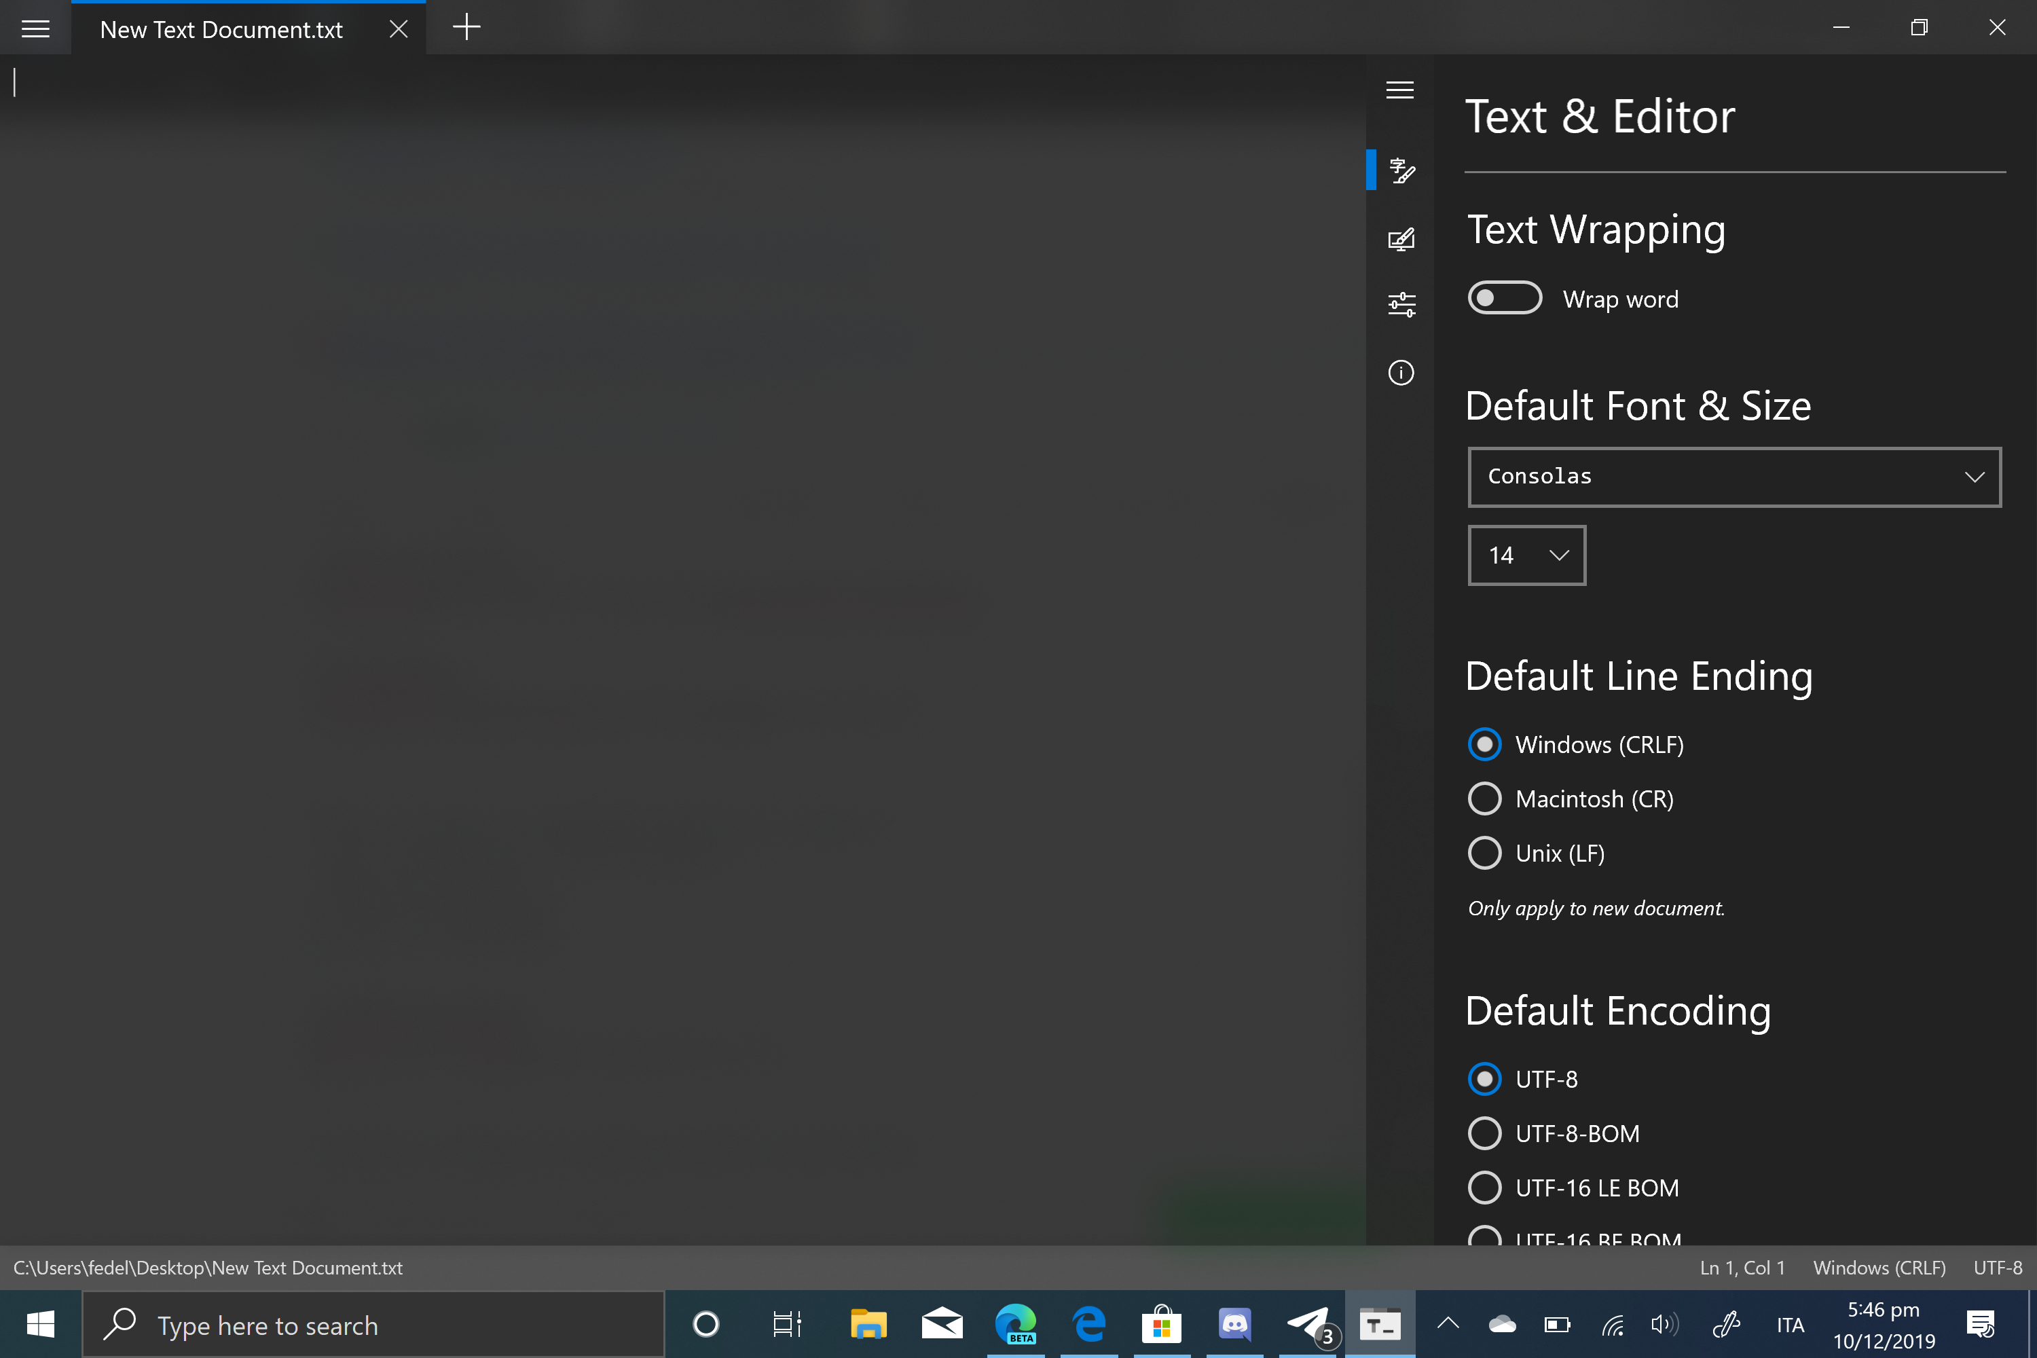Open Personalization settings section icon
This screenshot has width=2037, height=1358.
1400,238
